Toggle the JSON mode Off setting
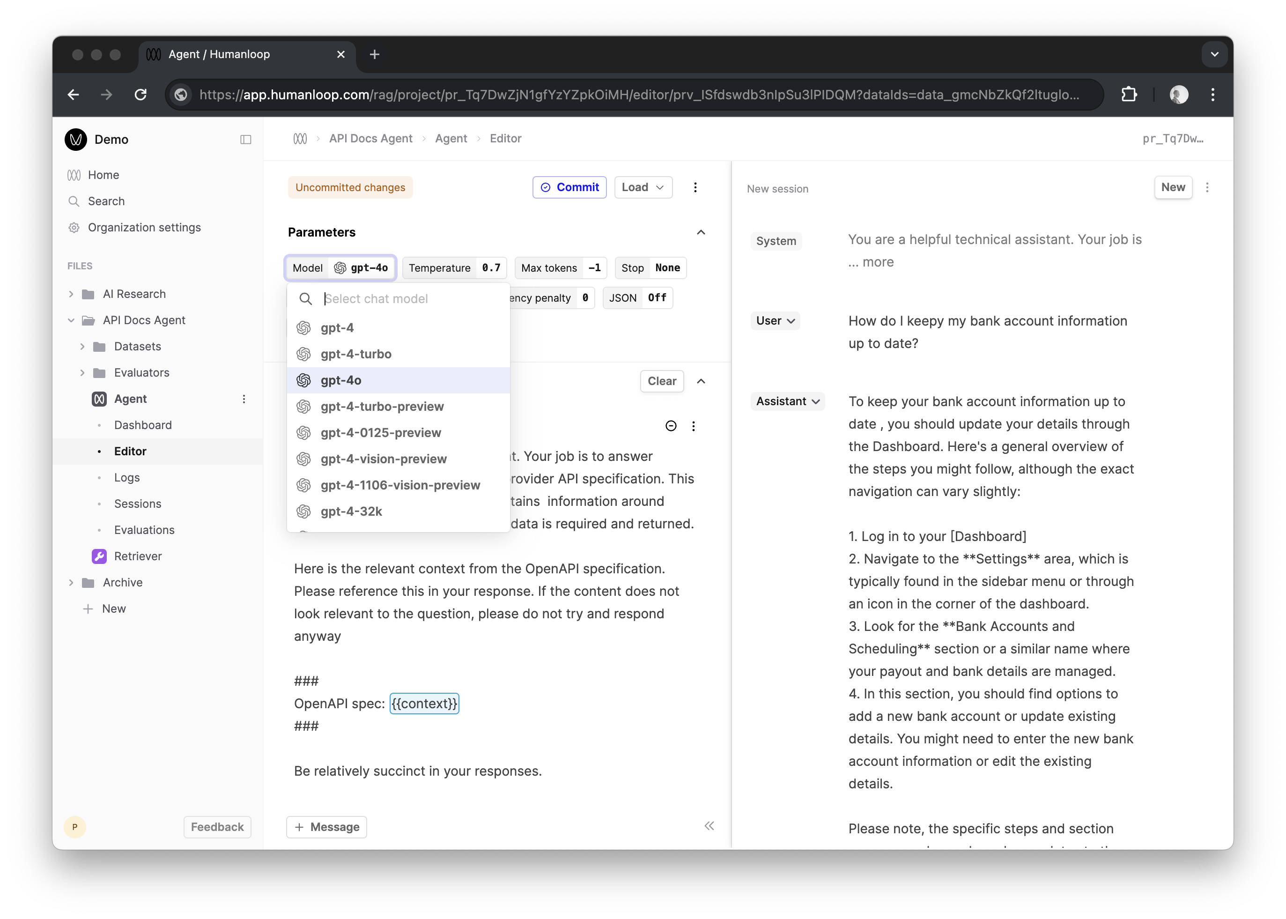The width and height of the screenshot is (1286, 919). click(638, 297)
